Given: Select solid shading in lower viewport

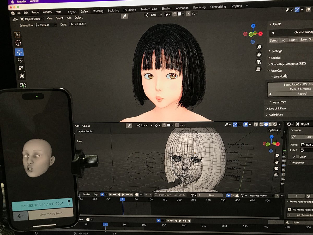Looking at the screenshot, I should click(266, 125).
